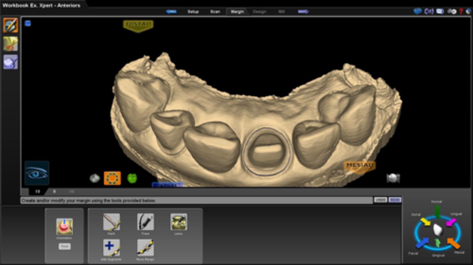This screenshot has width=473, height=265.
Task: Click the REDO button
Action: pos(395,200)
